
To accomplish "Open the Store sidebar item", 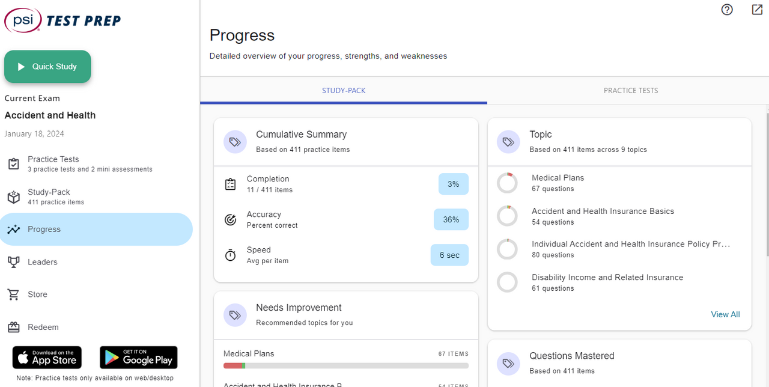I will (x=37, y=294).
